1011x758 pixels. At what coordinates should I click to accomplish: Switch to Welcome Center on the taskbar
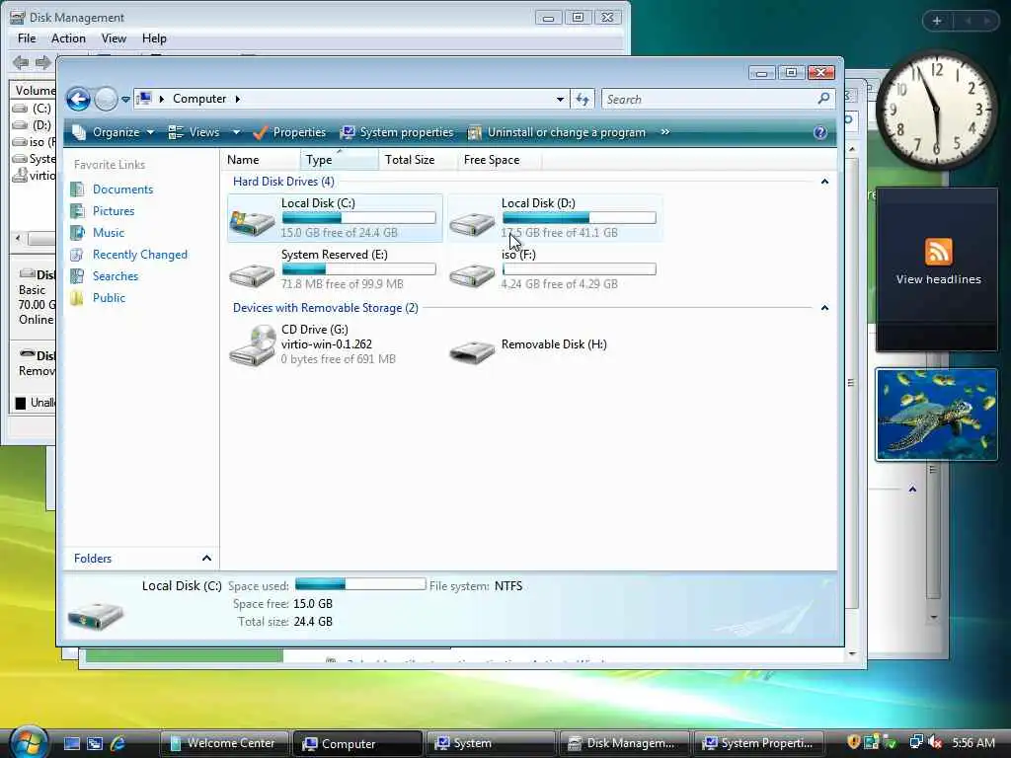click(x=224, y=743)
